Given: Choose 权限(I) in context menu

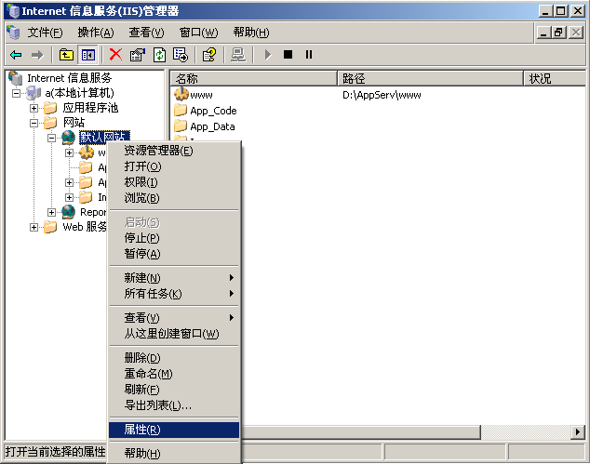Looking at the screenshot, I should point(174,182).
